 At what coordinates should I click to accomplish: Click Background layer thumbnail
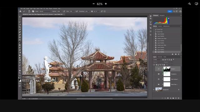[159, 90]
